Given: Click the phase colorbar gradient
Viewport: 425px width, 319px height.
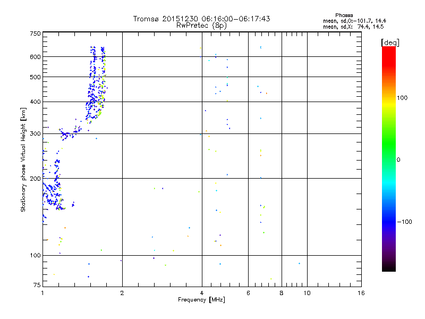Looking at the screenshot, I should pyautogui.click(x=389, y=158).
